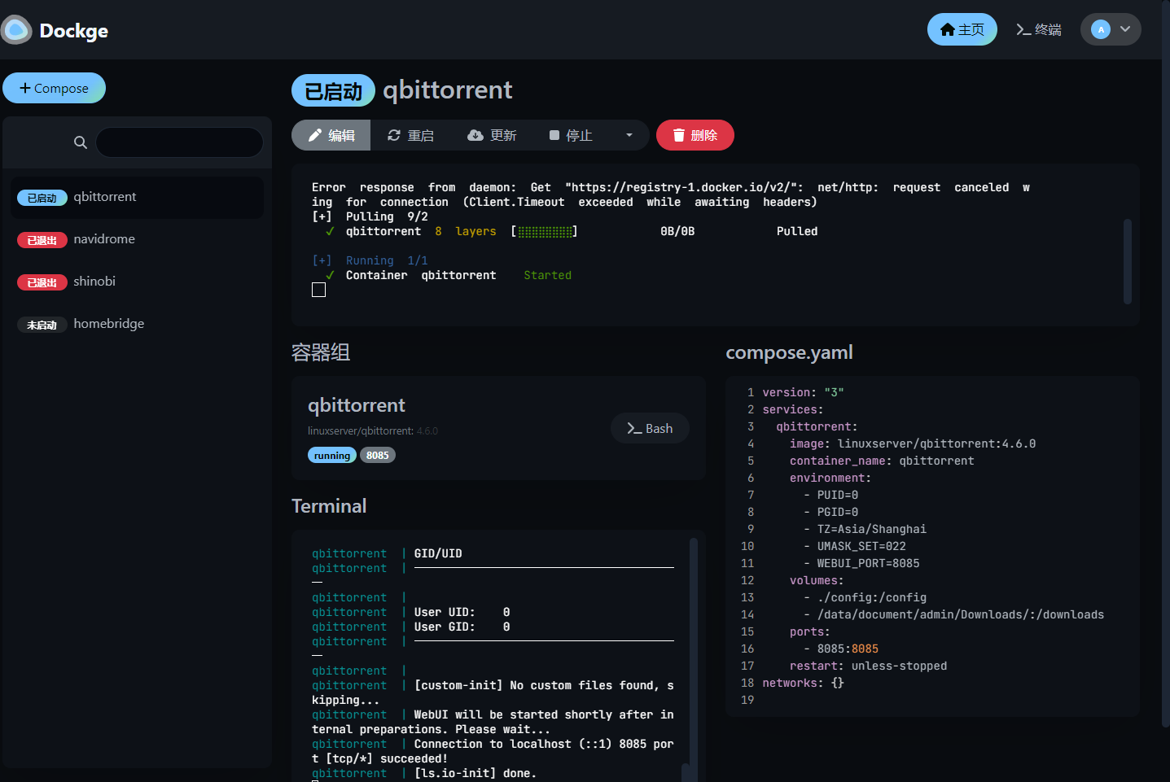This screenshot has width=1170, height=782.
Task: Click the Terminal panel scrollbar
Action: coord(694,651)
